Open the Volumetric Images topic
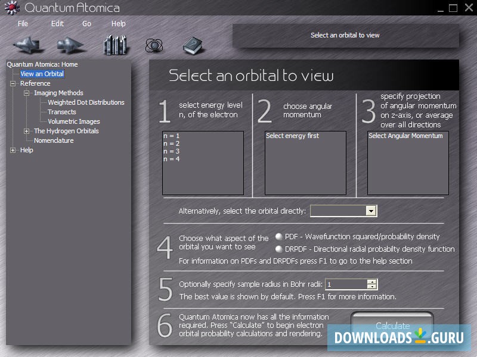477x357 pixels. point(74,121)
